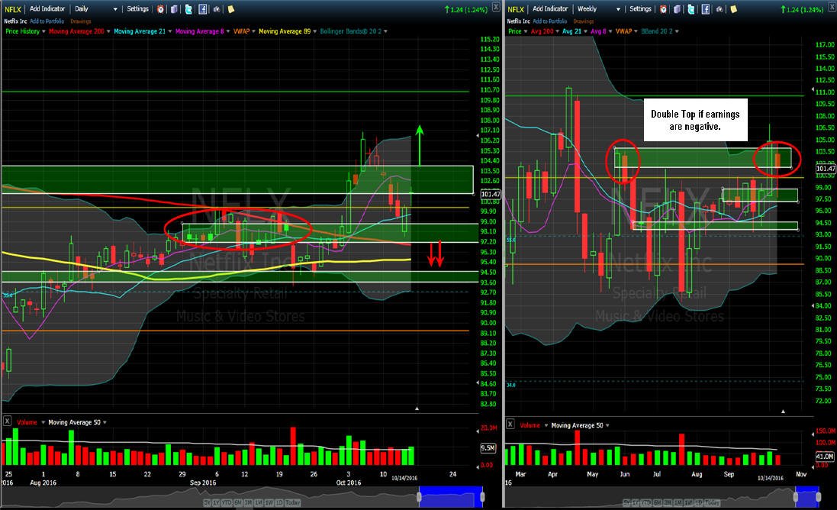Click Add Indicator in Weekly chart
The height and width of the screenshot is (510, 837).
[x=550, y=9]
